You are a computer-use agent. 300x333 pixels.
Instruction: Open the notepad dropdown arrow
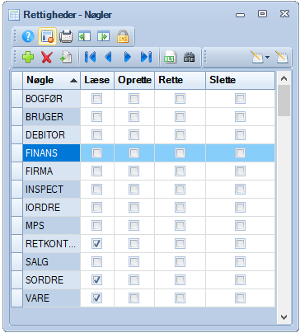click(x=267, y=57)
